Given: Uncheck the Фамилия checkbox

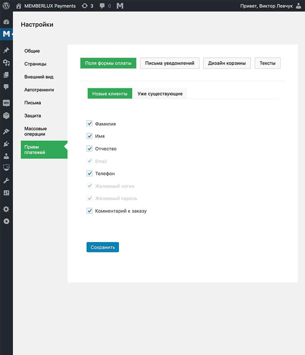Looking at the screenshot, I should (x=90, y=124).
